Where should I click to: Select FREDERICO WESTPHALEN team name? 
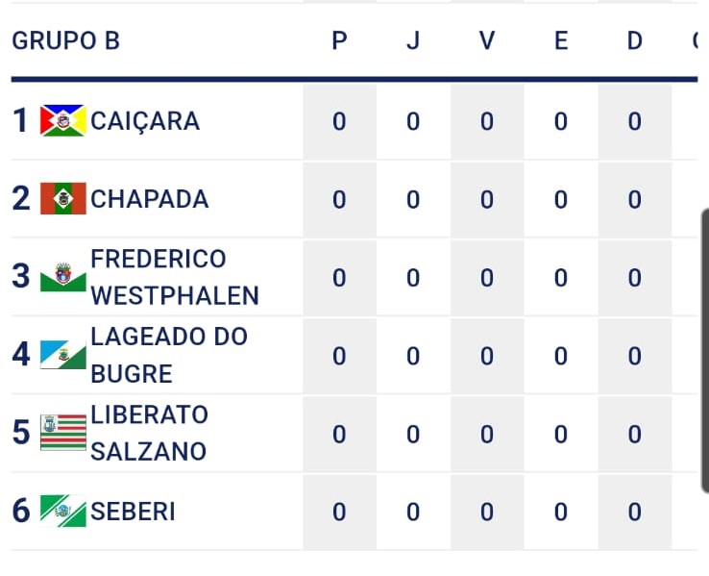click(x=174, y=277)
